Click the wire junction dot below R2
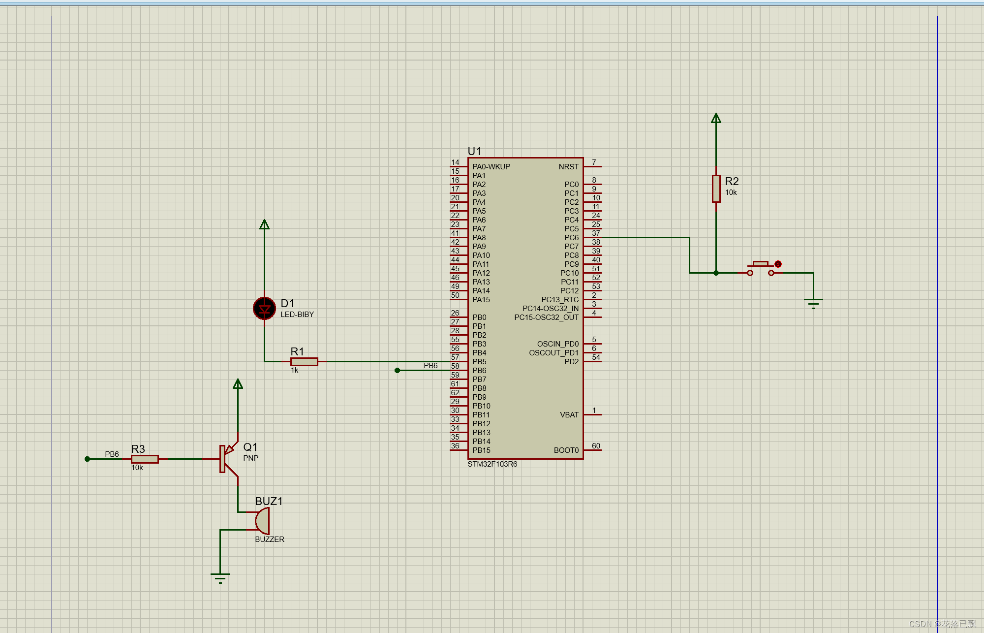 (x=716, y=273)
